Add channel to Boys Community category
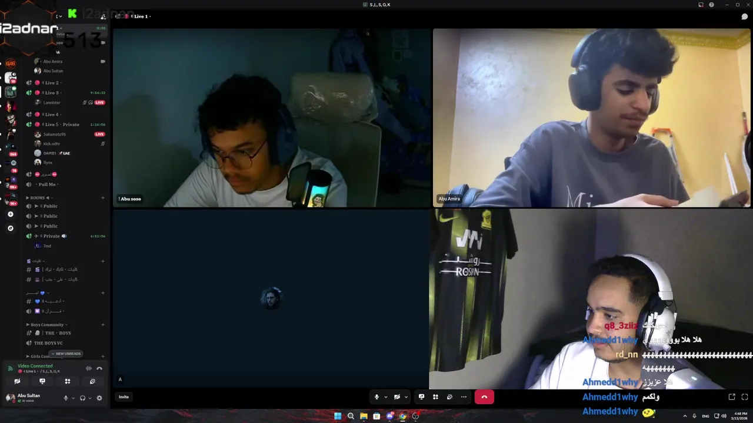The height and width of the screenshot is (423, 753). tap(103, 325)
